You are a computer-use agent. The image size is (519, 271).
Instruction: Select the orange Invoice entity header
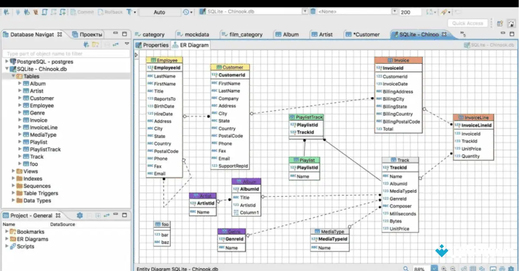398,60
